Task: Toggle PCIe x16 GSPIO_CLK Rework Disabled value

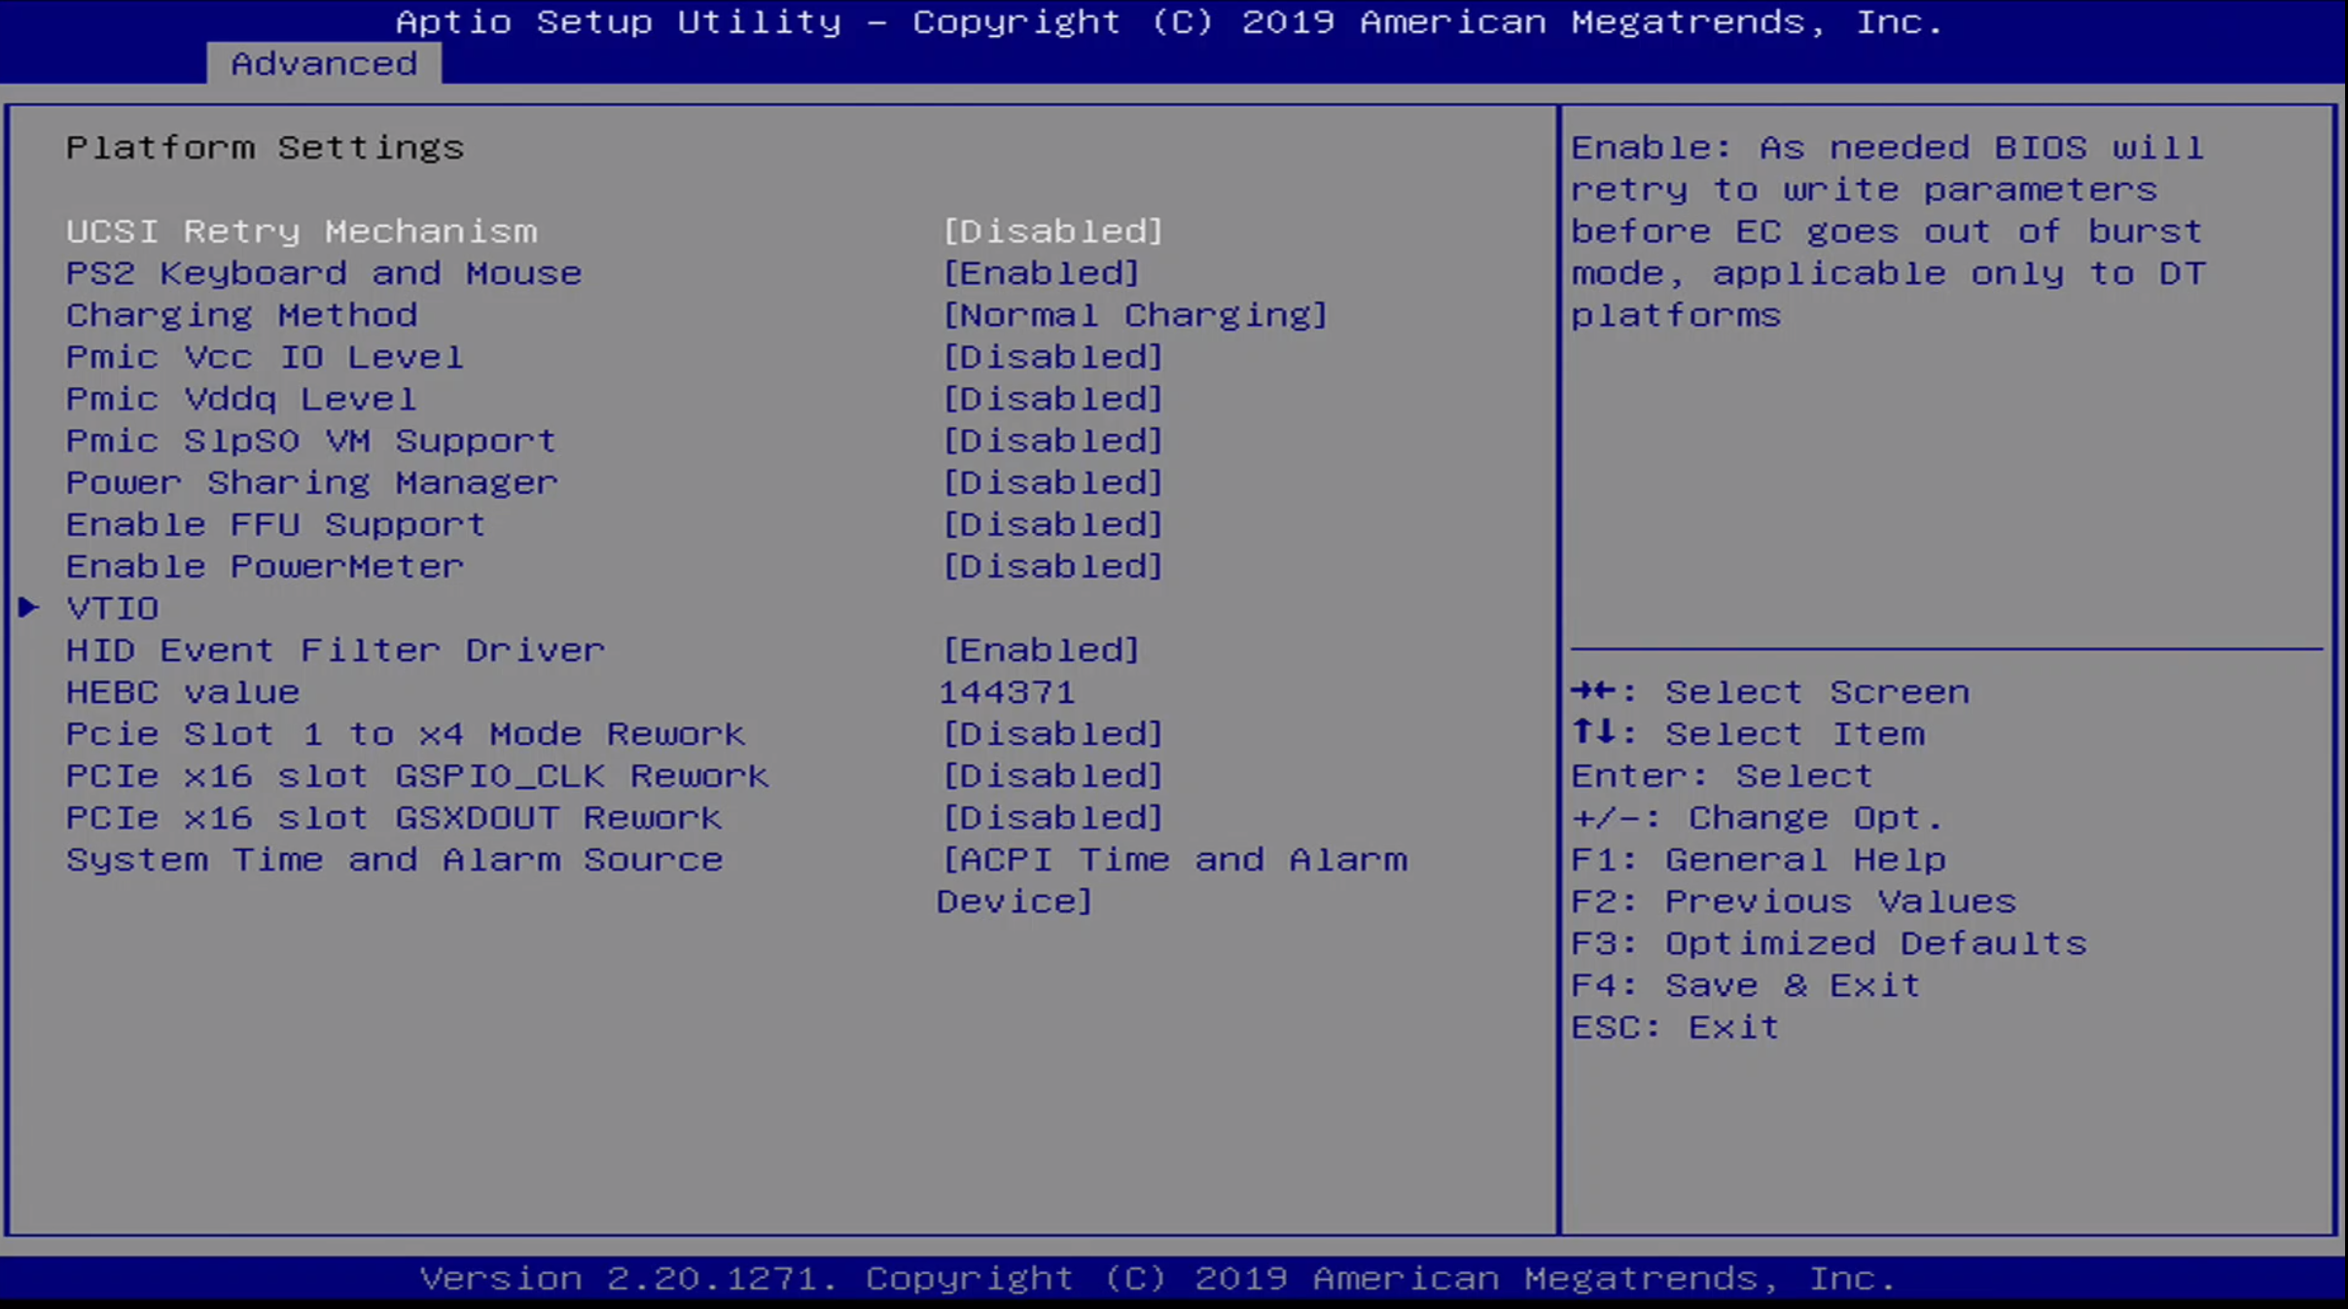Action: pos(1052,775)
